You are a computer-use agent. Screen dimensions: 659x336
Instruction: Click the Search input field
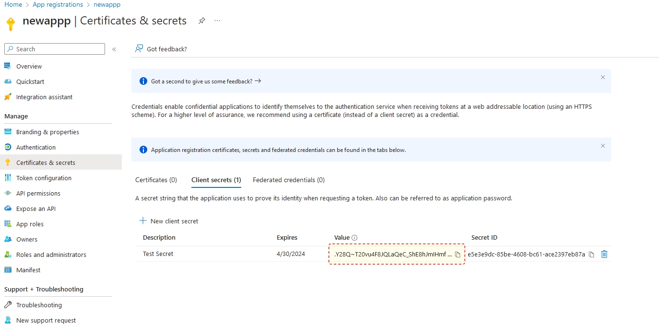click(55, 49)
